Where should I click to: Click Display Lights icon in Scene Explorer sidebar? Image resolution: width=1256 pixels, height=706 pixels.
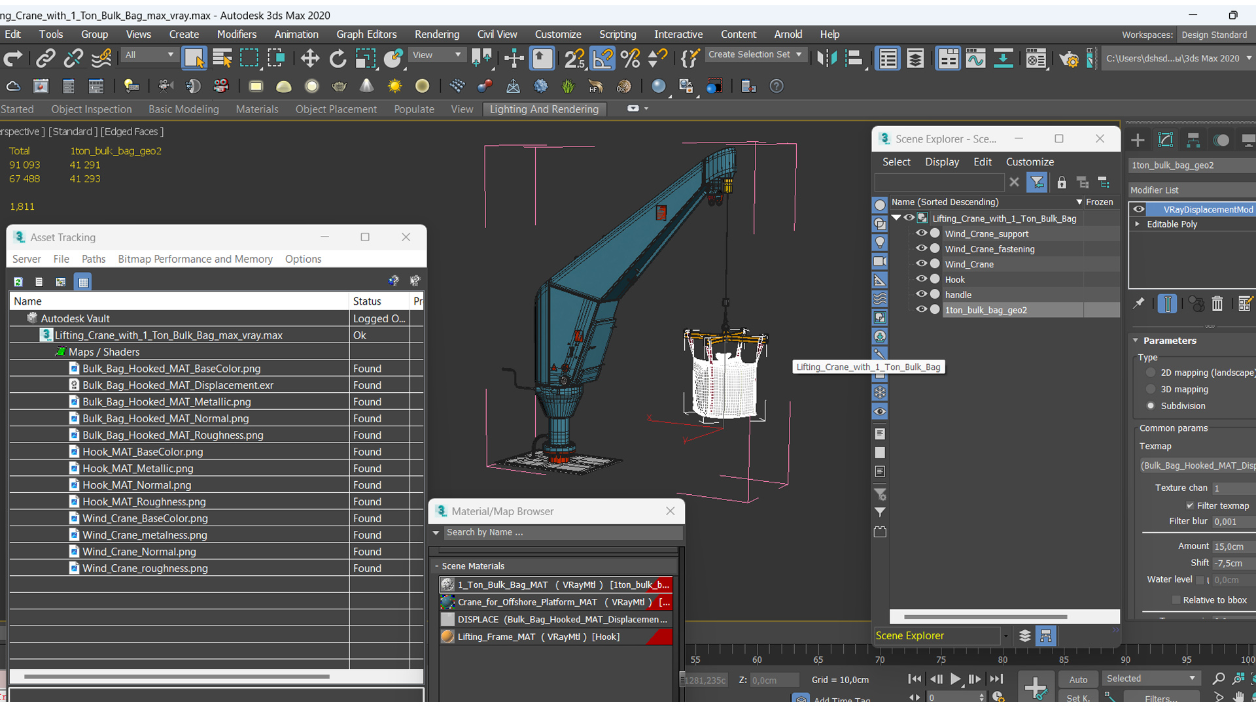point(880,243)
